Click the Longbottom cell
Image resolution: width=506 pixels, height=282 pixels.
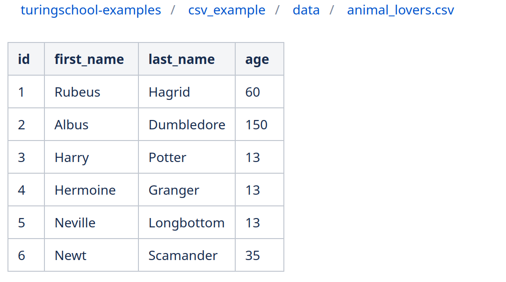coord(187,223)
